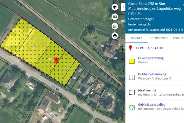Click the Dubbelbestemming crosses legend icon
184x123 pixels.
(132, 77)
